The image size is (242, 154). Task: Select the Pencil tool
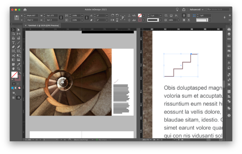point(19,47)
